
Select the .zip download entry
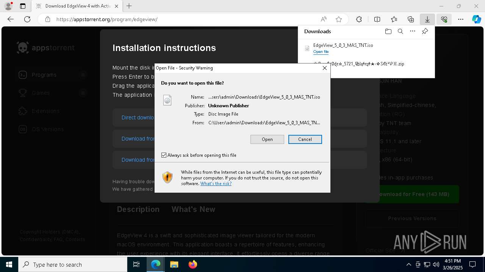[358, 64]
